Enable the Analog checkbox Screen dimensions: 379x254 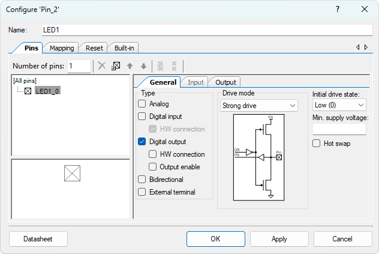tap(142, 104)
